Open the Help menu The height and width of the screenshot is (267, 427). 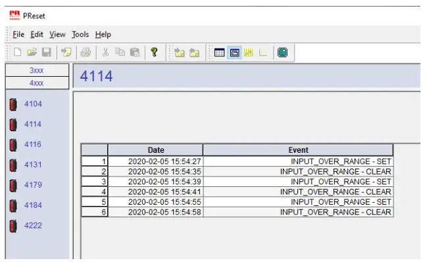[x=103, y=35]
